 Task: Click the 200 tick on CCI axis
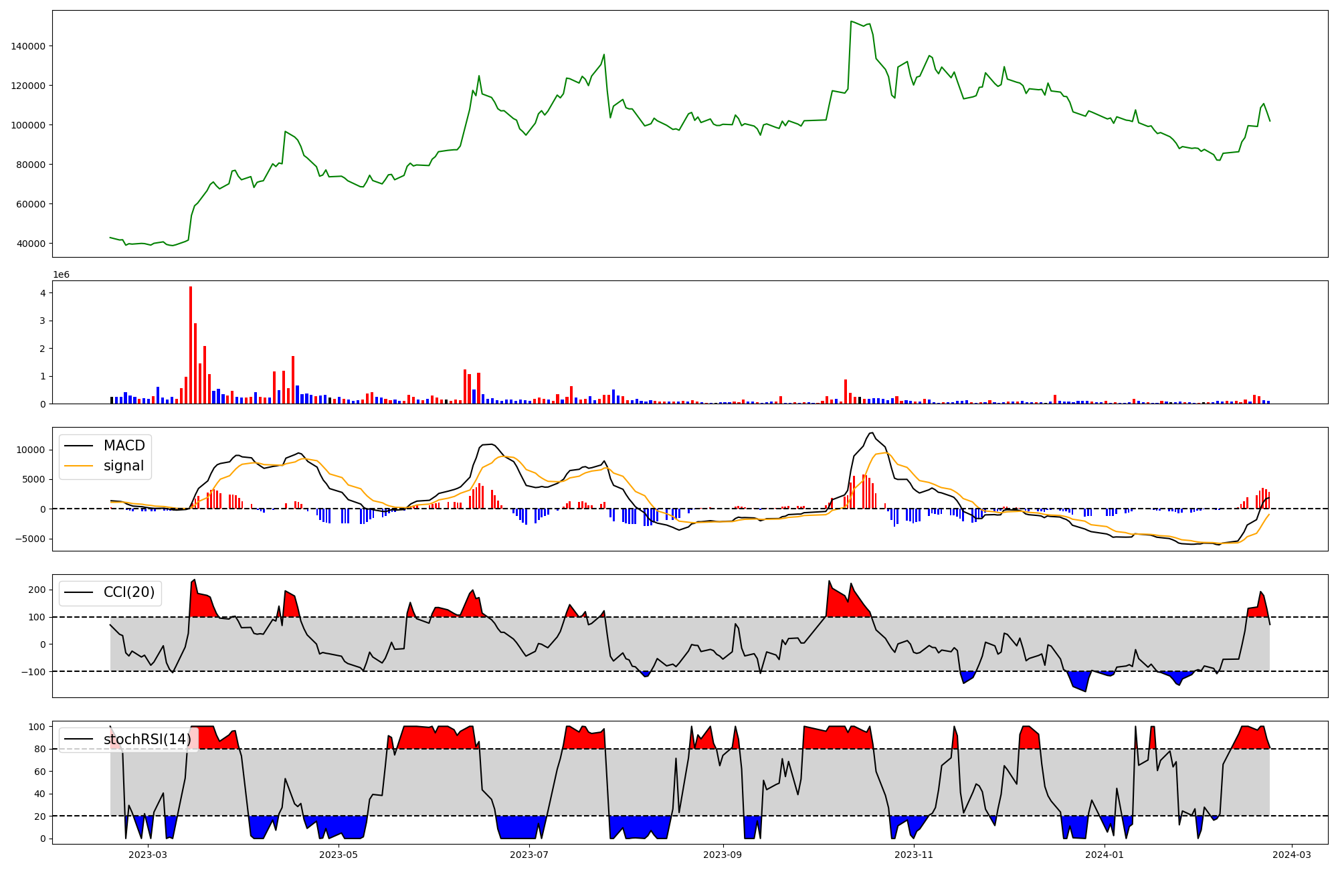tap(37, 590)
